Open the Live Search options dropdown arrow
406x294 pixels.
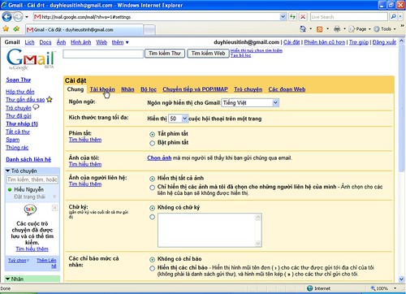click(400, 17)
